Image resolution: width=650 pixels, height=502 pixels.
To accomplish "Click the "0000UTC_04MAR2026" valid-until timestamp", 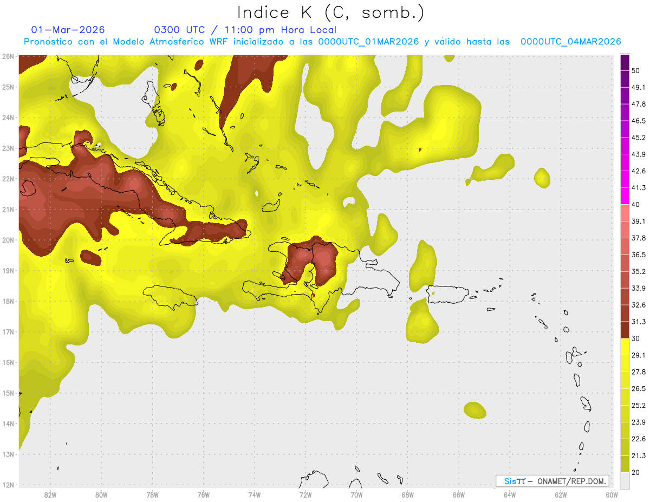I will 570,42.
